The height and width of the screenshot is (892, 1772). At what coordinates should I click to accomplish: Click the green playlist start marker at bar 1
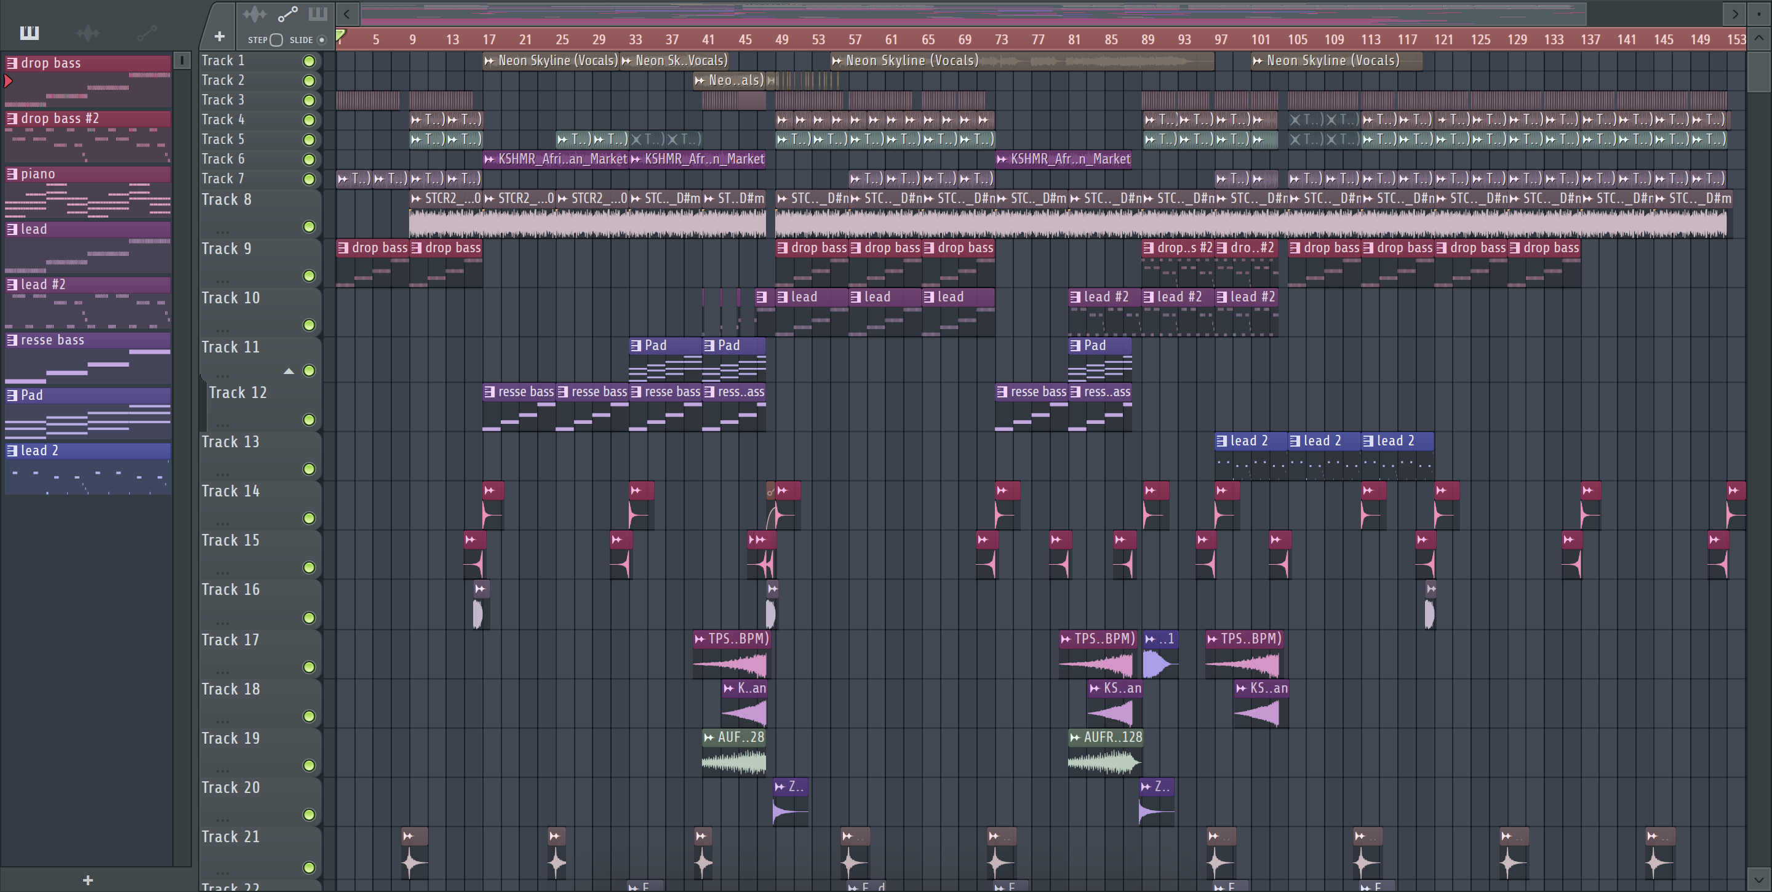(340, 35)
